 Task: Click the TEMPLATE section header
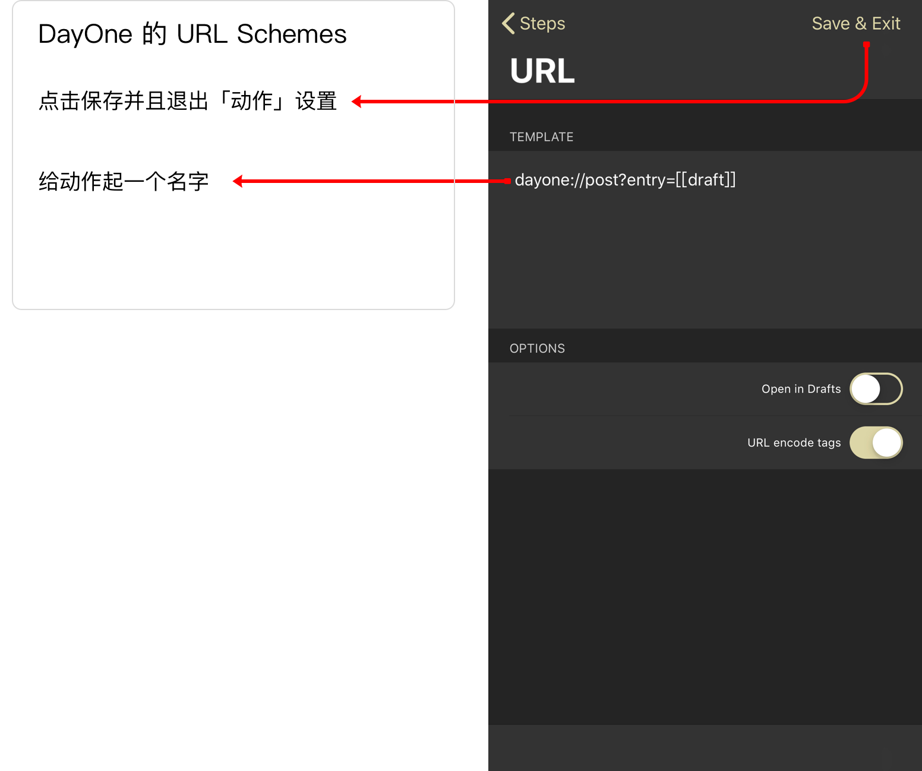(541, 137)
